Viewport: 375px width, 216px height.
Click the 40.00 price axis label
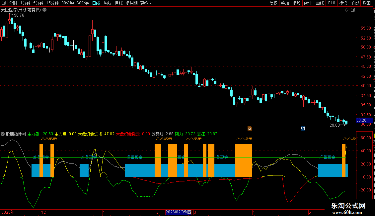[366, 86]
